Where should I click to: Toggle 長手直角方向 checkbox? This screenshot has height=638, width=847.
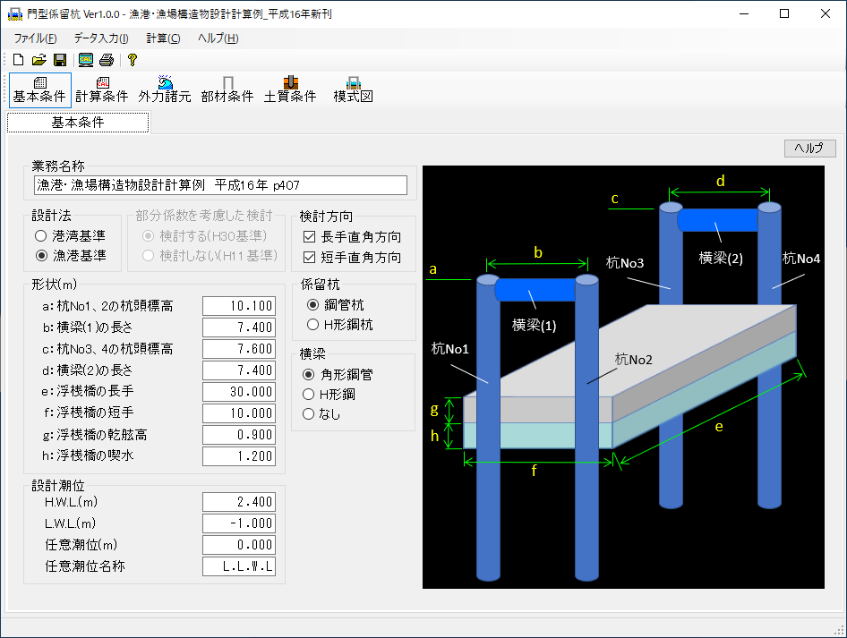coord(352,237)
